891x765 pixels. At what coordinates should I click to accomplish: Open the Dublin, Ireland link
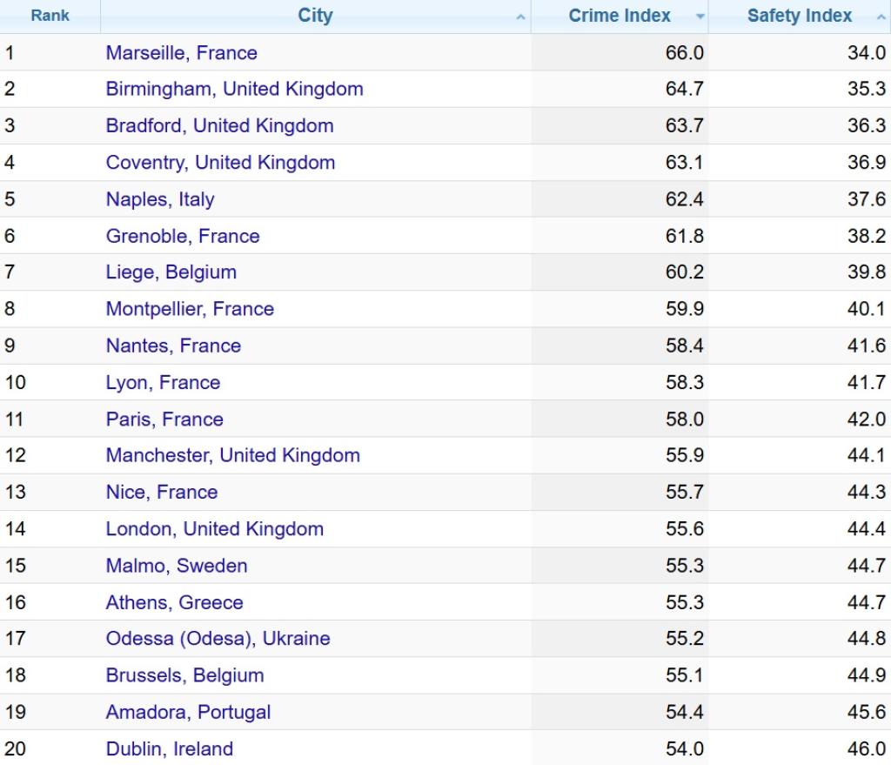170,748
